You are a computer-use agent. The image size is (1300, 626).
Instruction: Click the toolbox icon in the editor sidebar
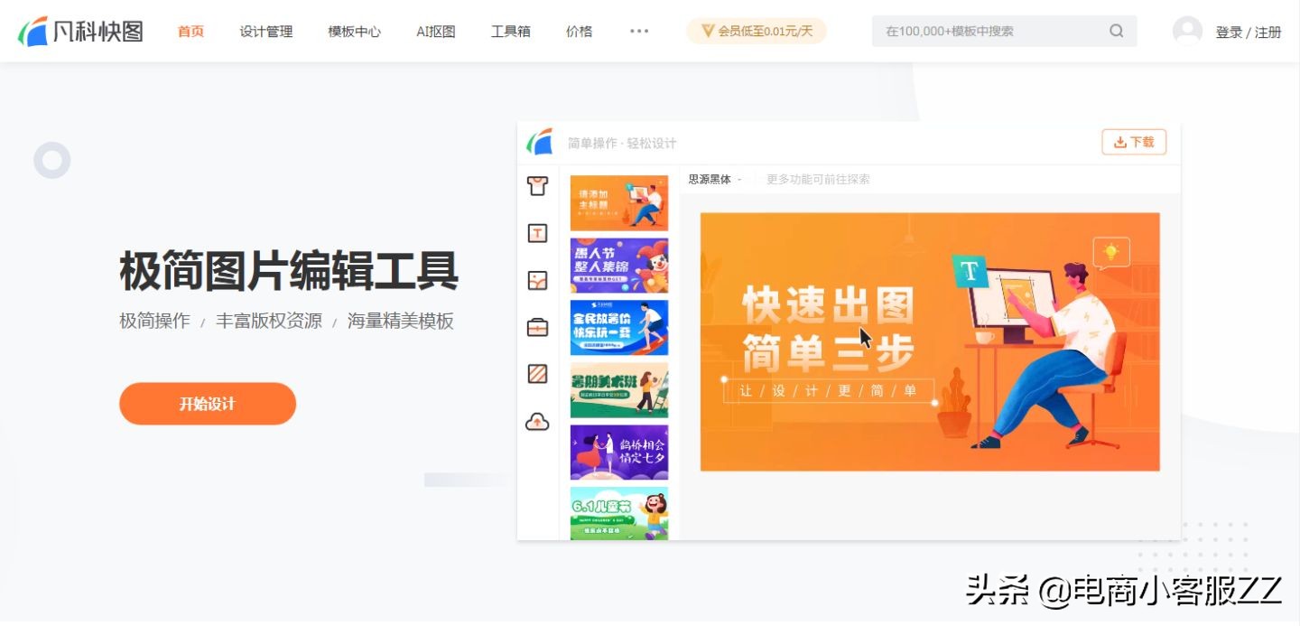pyautogui.click(x=537, y=327)
